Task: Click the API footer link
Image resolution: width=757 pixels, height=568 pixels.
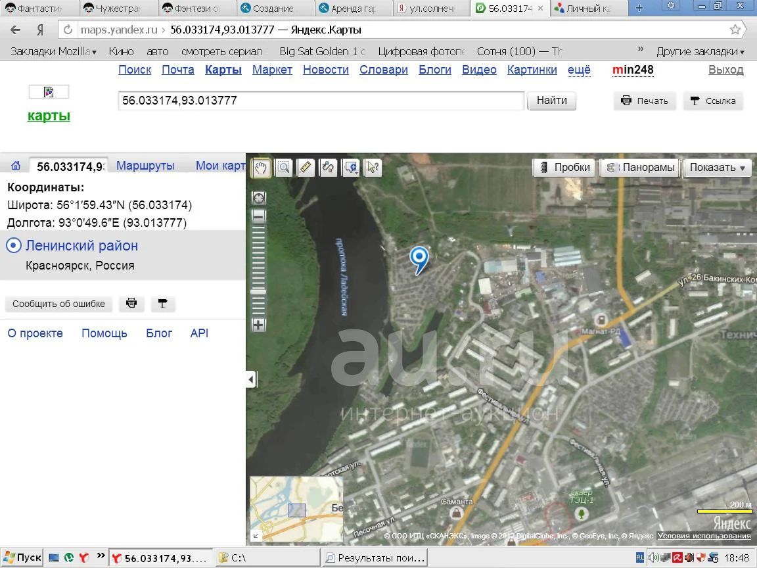Action: 199,333
